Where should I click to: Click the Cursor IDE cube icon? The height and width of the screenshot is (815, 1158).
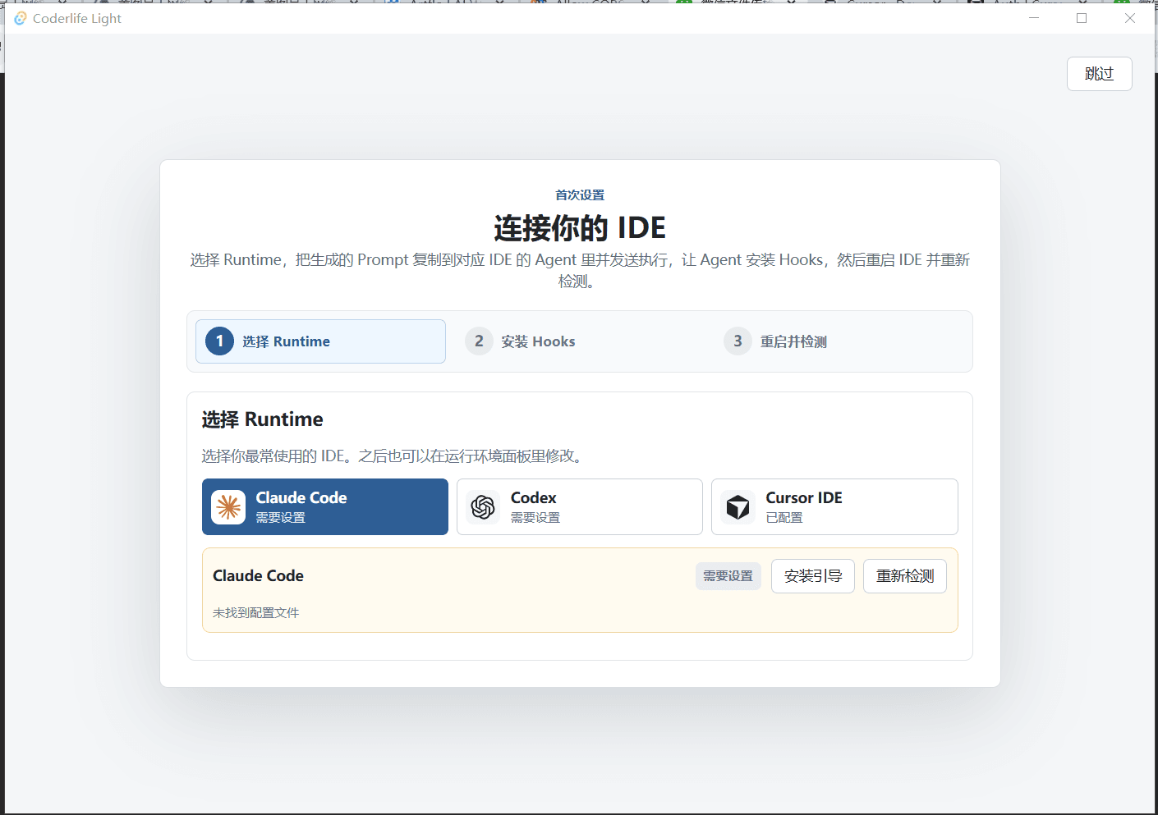738,507
